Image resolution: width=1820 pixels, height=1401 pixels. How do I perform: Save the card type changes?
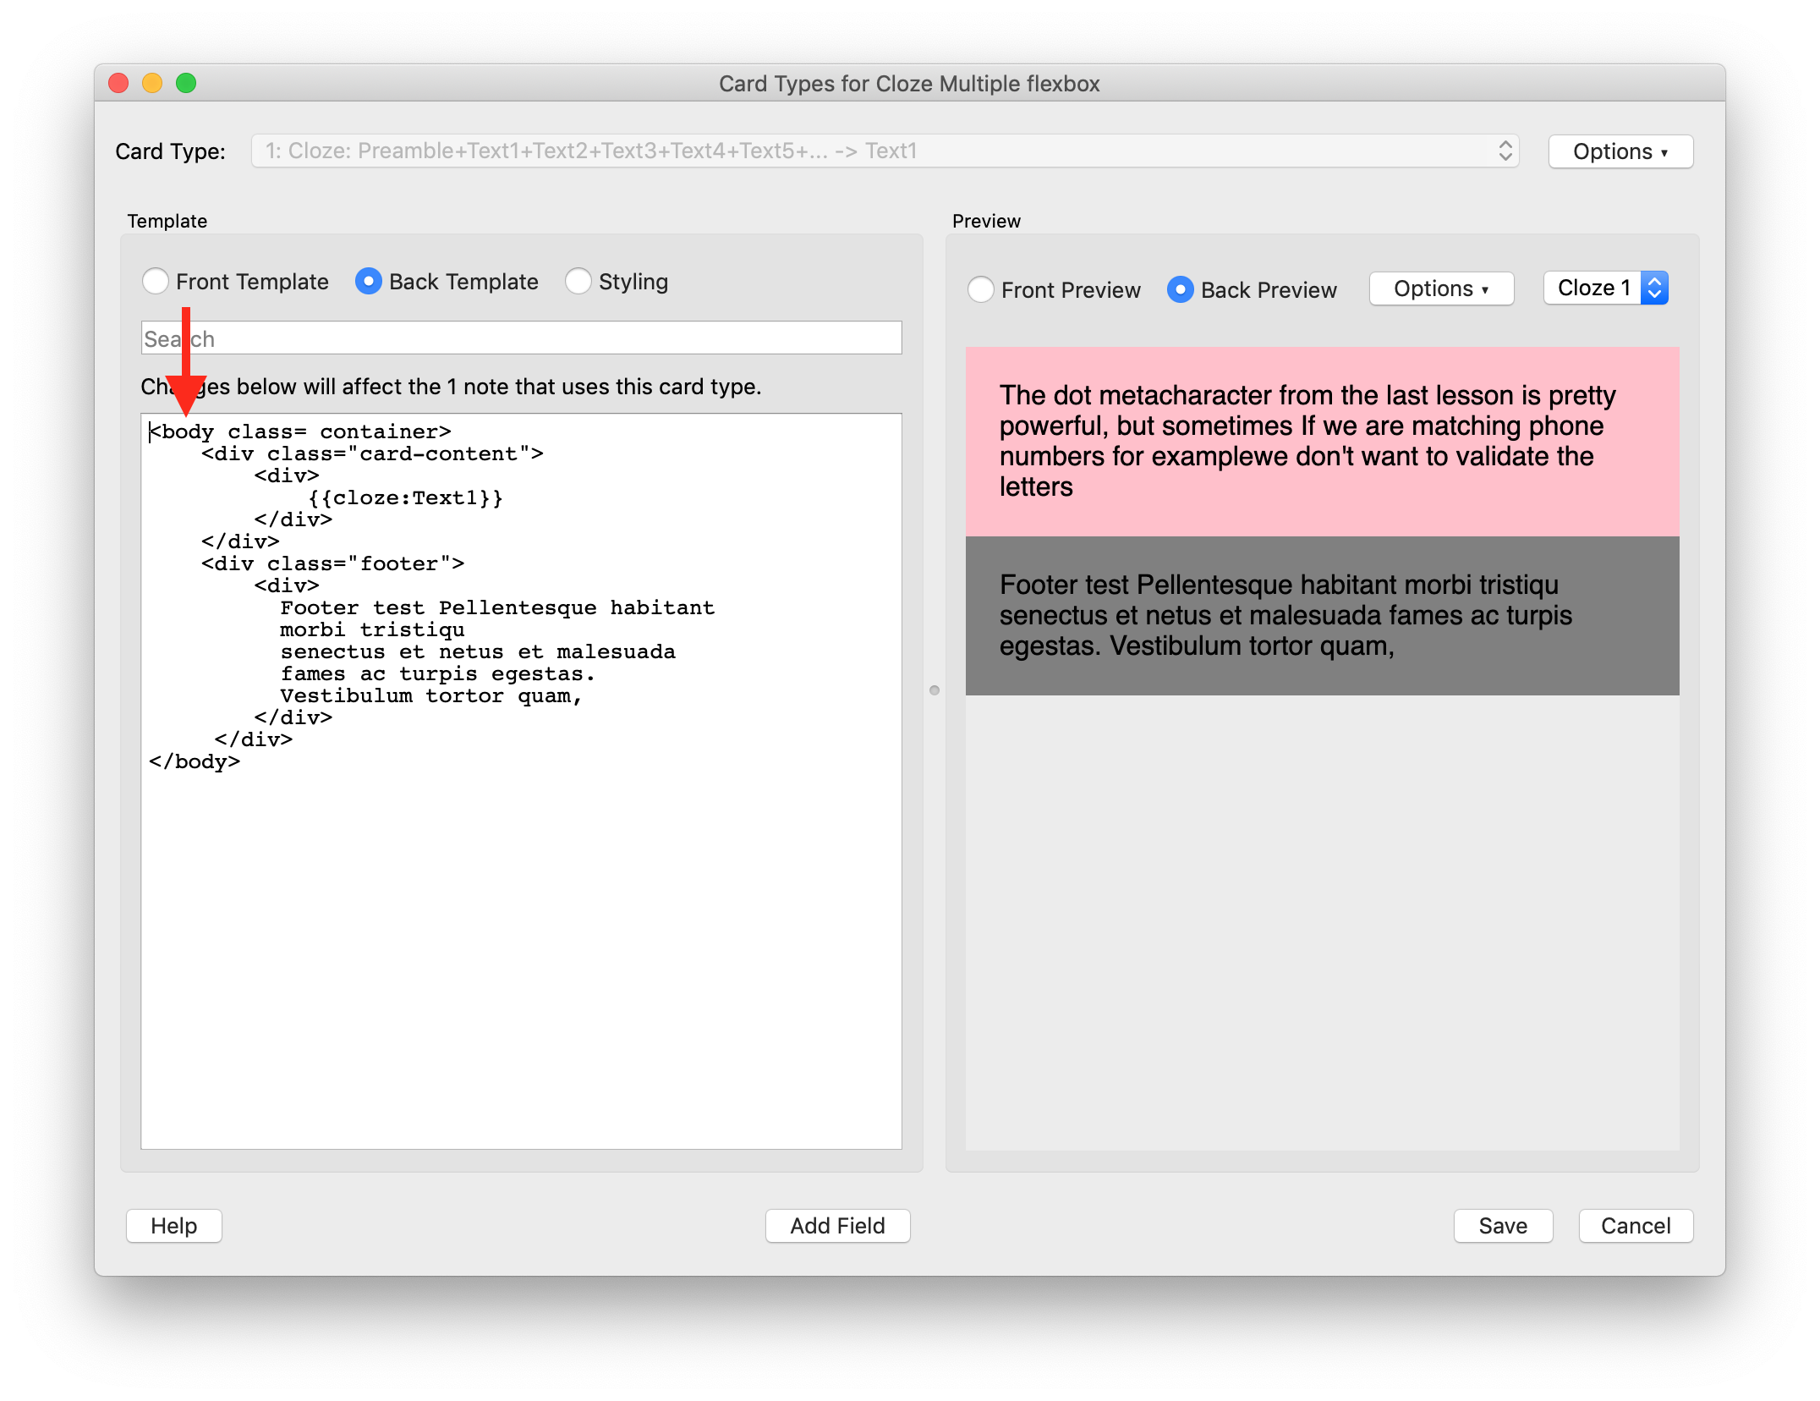click(1502, 1225)
